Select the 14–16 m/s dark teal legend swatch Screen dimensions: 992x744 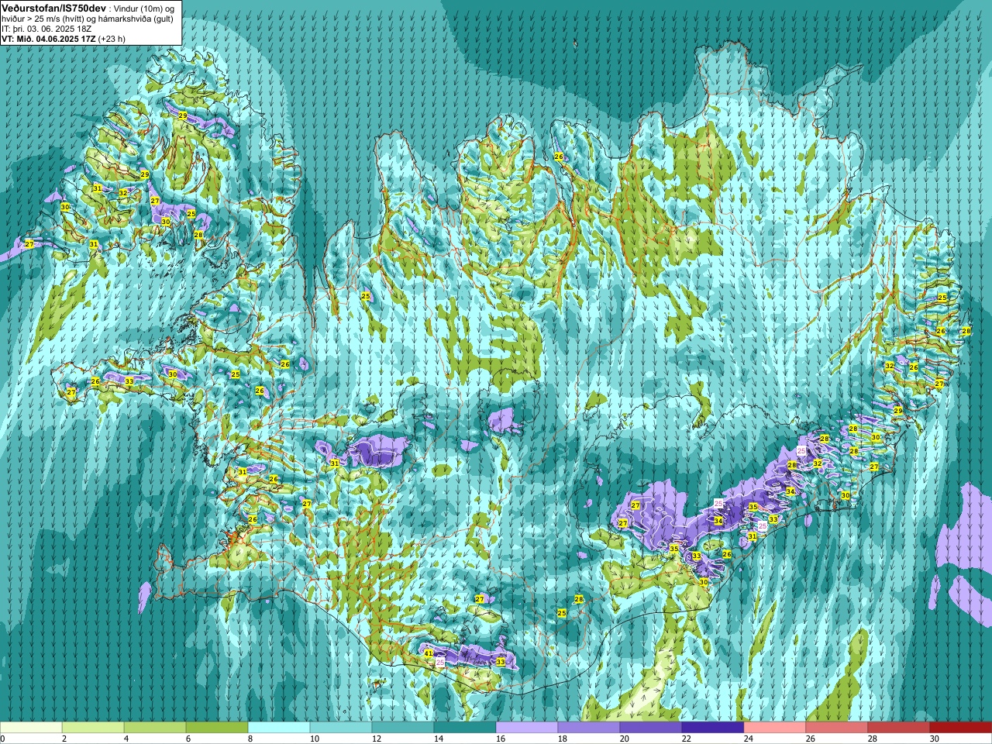pyautogui.click(x=465, y=728)
